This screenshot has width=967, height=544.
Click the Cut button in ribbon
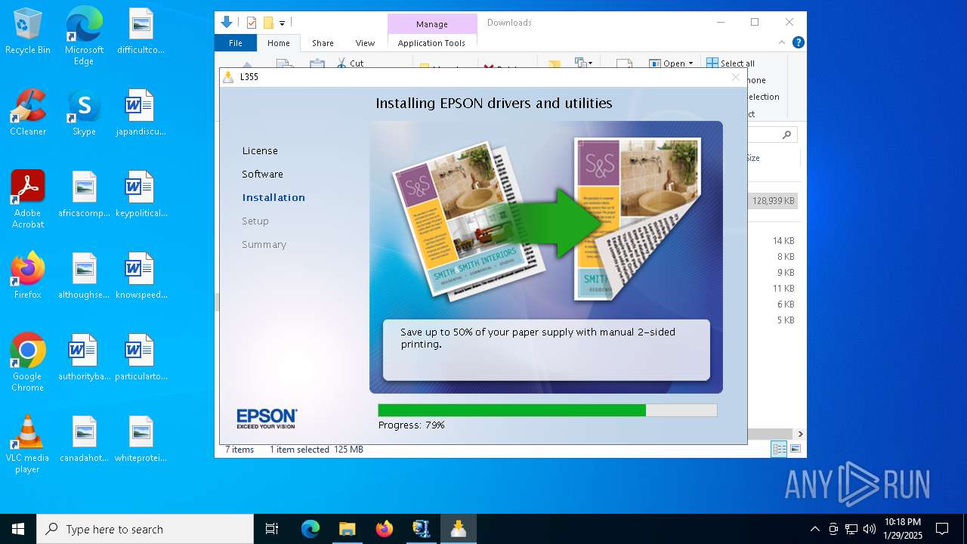click(351, 63)
